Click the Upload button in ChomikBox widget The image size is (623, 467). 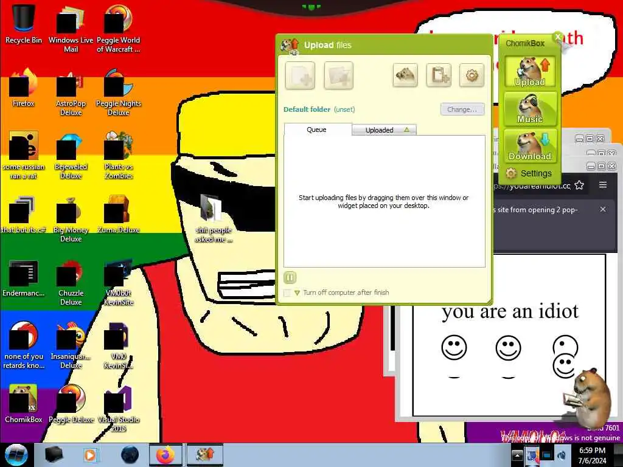click(x=530, y=72)
